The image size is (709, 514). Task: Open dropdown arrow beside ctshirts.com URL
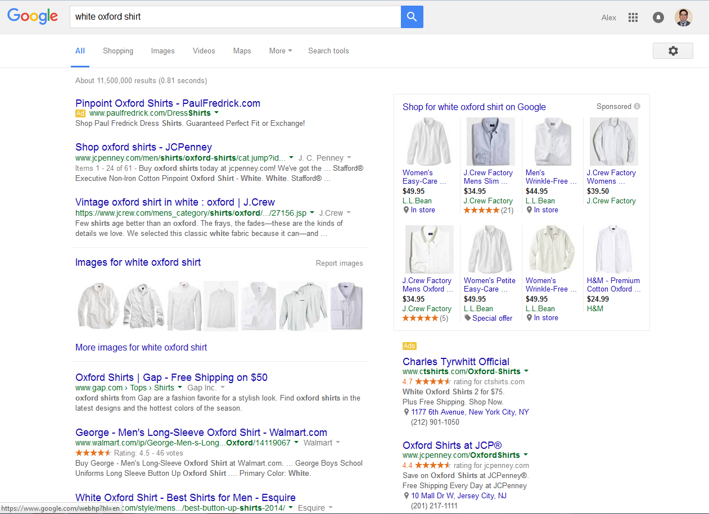pyautogui.click(x=526, y=371)
